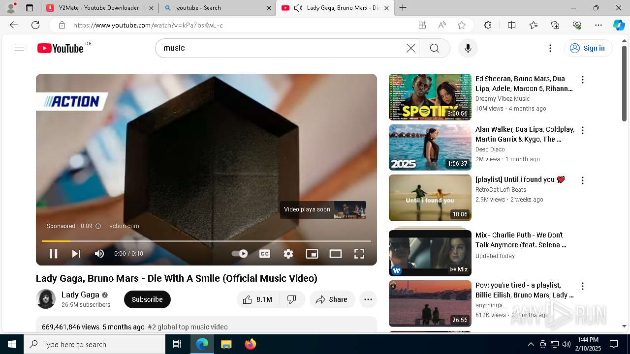
Task: Open options for 'Until i found you'
Action: 583,180
